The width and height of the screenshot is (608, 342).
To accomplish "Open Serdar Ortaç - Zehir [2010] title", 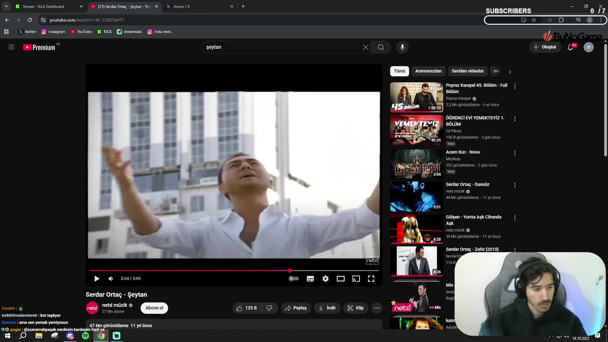I will 472,249.
